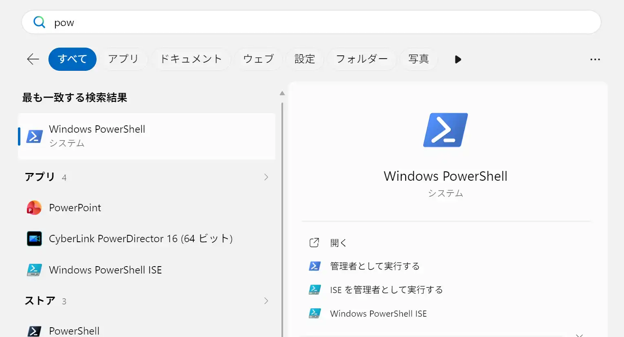The image size is (624, 337).
Task: Switch to the ドキュメント filter tab
Action: [x=191, y=59]
